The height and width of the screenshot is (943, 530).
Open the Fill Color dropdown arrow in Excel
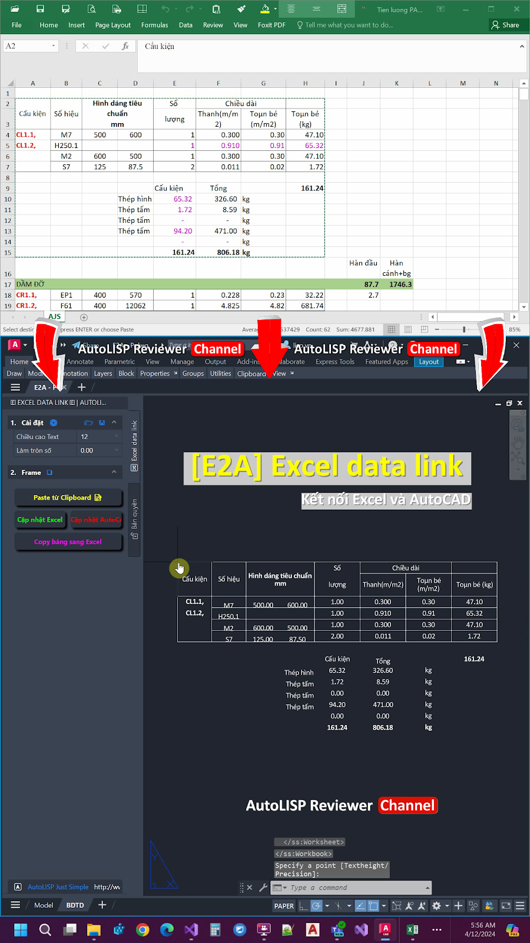coord(275,9)
